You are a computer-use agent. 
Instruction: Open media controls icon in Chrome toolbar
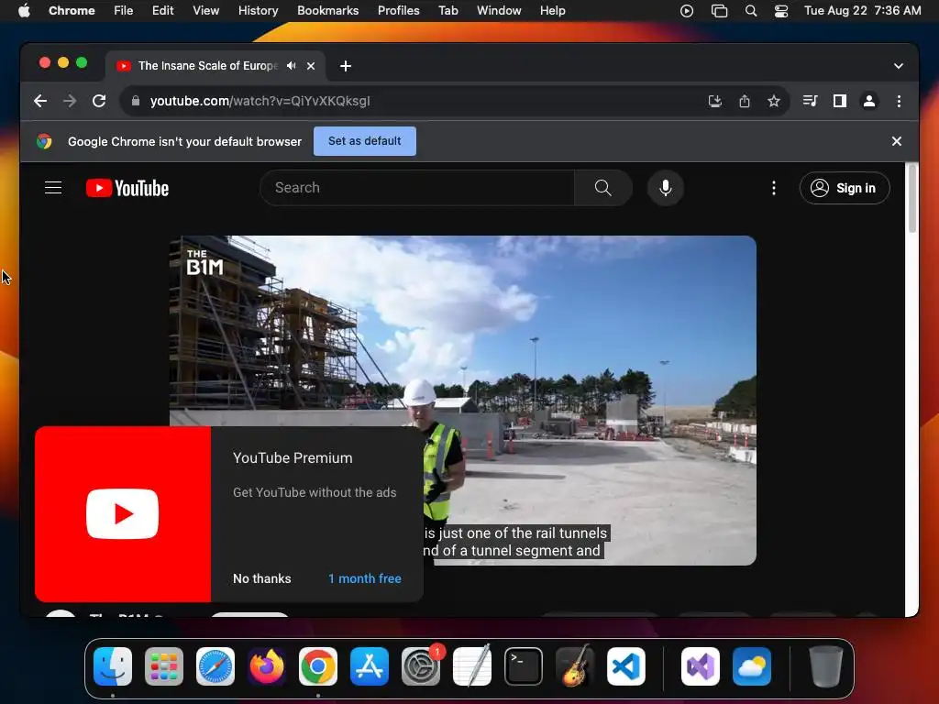pos(811,101)
